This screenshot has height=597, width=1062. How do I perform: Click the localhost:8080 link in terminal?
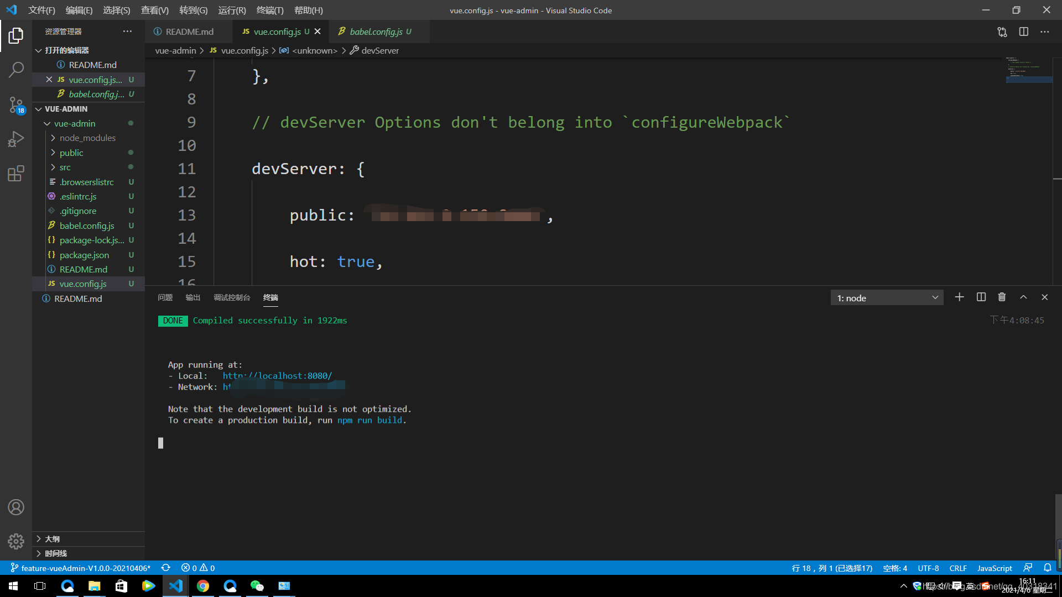[x=277, y=376]
